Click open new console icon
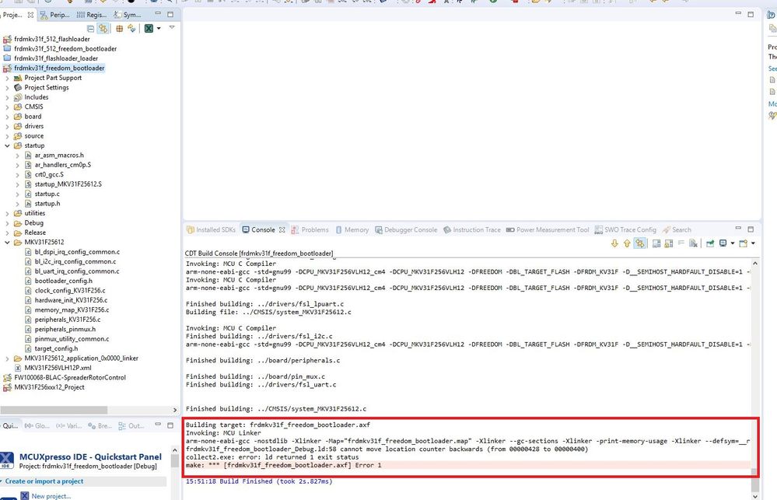The image size is (777, 500). pyautogui.click(x=743, y=243)
